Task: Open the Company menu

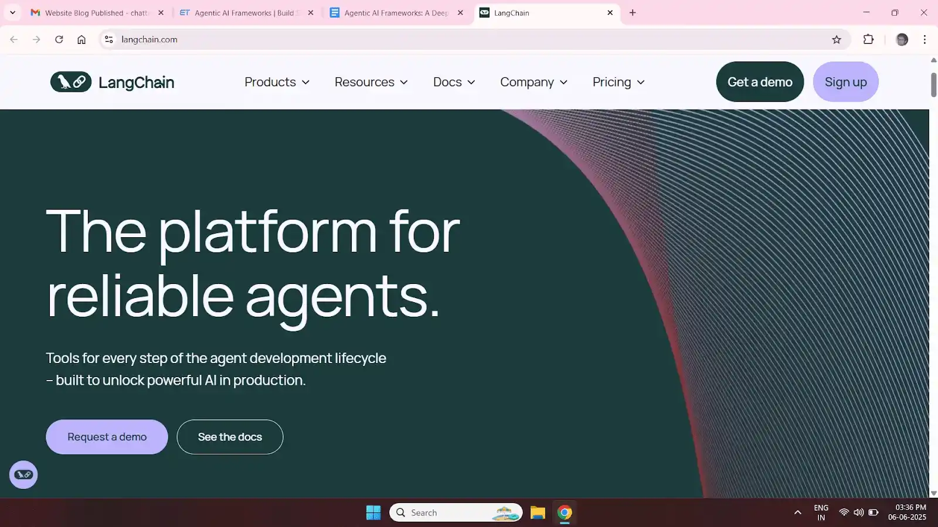Action: pos(533,82)
